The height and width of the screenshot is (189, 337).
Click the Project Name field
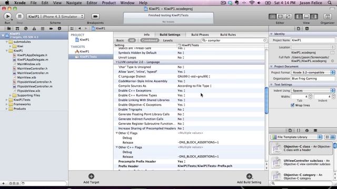coord(313,40)
